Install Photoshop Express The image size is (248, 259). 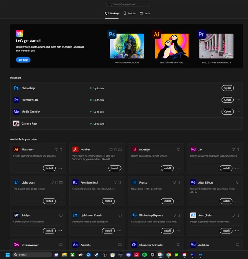(x=167, y=230)
